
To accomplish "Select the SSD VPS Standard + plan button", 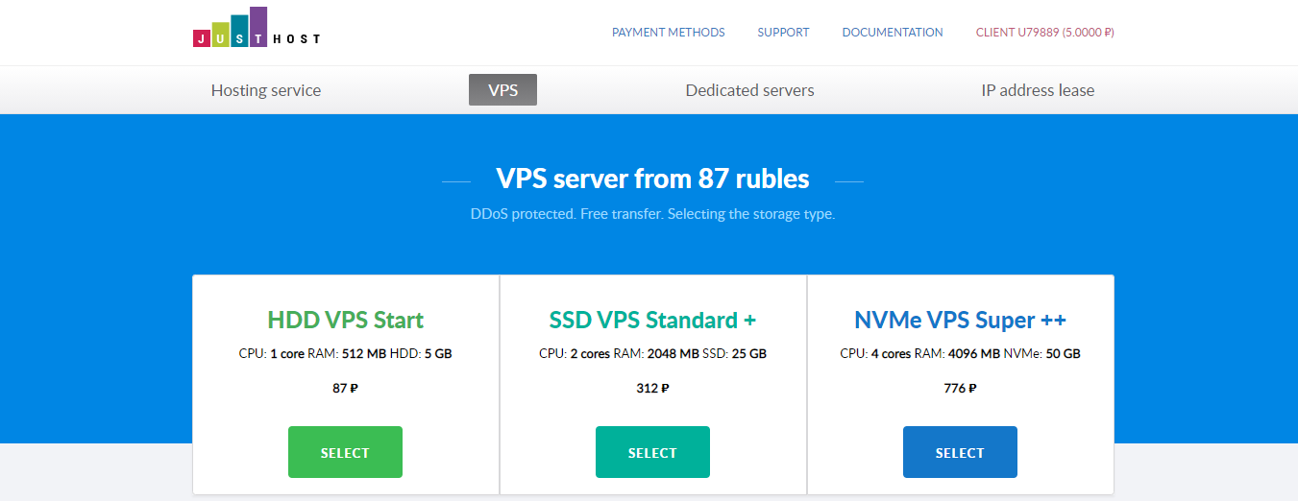I will (x=652, y=452).
